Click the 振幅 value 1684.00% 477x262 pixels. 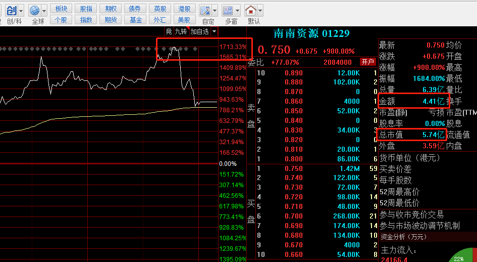429,79
